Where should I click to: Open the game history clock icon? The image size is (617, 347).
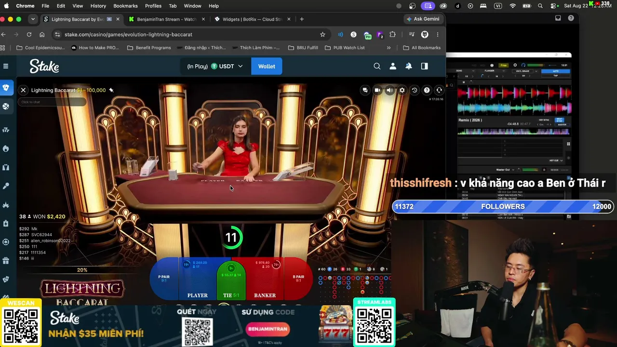tap(414, 90)
